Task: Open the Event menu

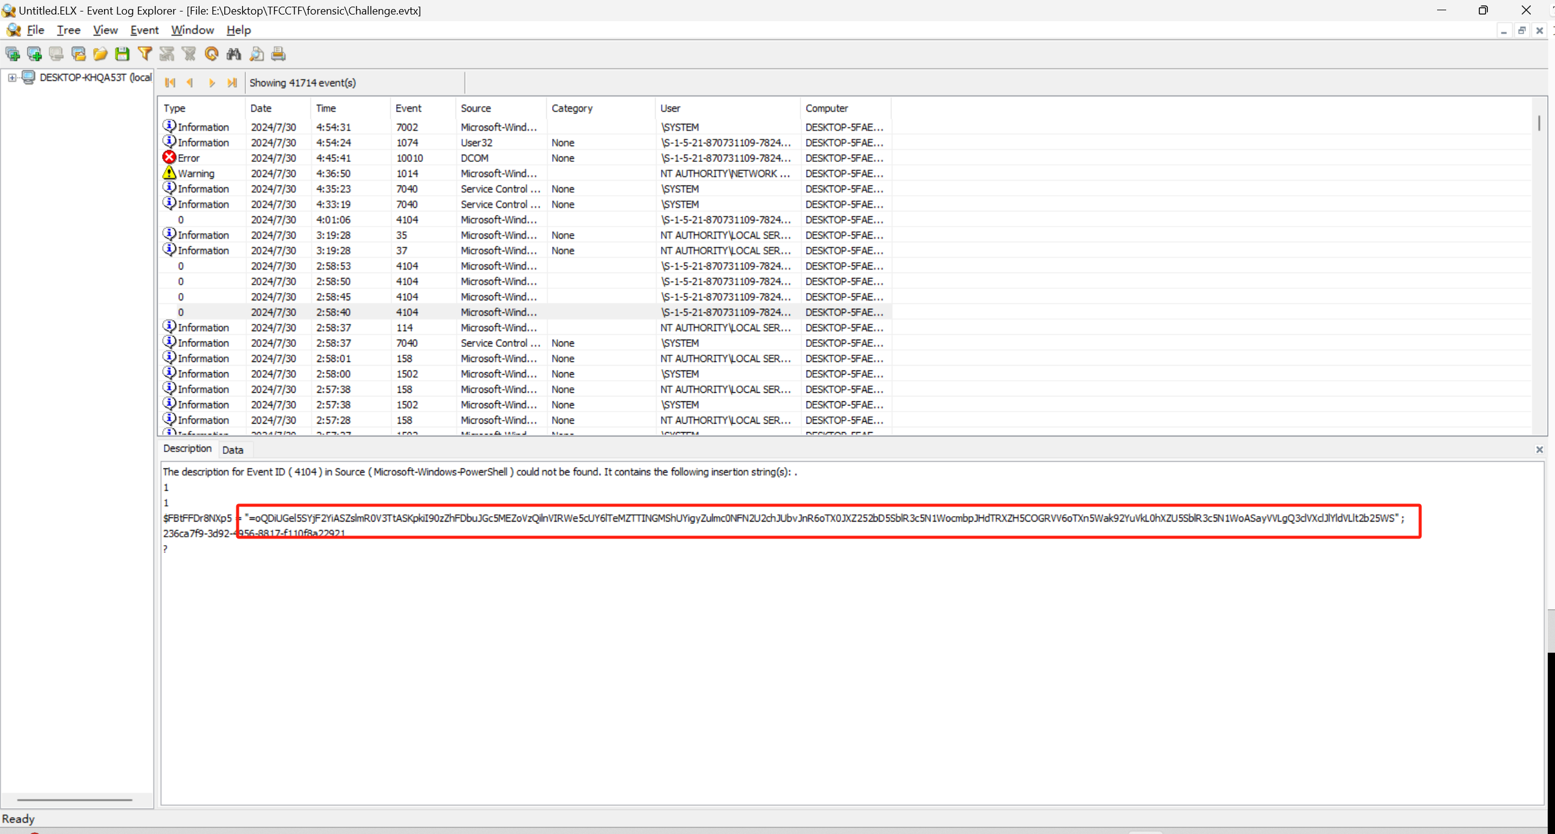Action: tap(144, 30)
